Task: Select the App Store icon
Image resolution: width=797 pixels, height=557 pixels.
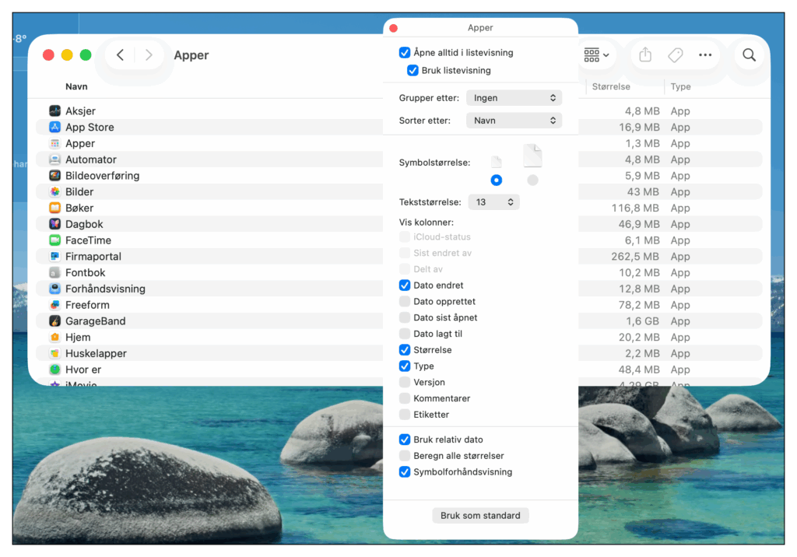Action: coord(55,127)
